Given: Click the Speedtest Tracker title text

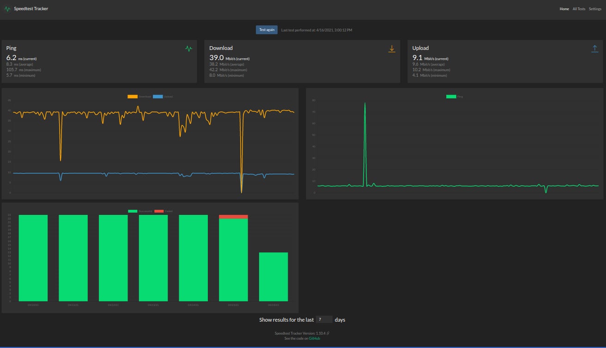Looking at the screenshot, I should click(x=31, y=9).
